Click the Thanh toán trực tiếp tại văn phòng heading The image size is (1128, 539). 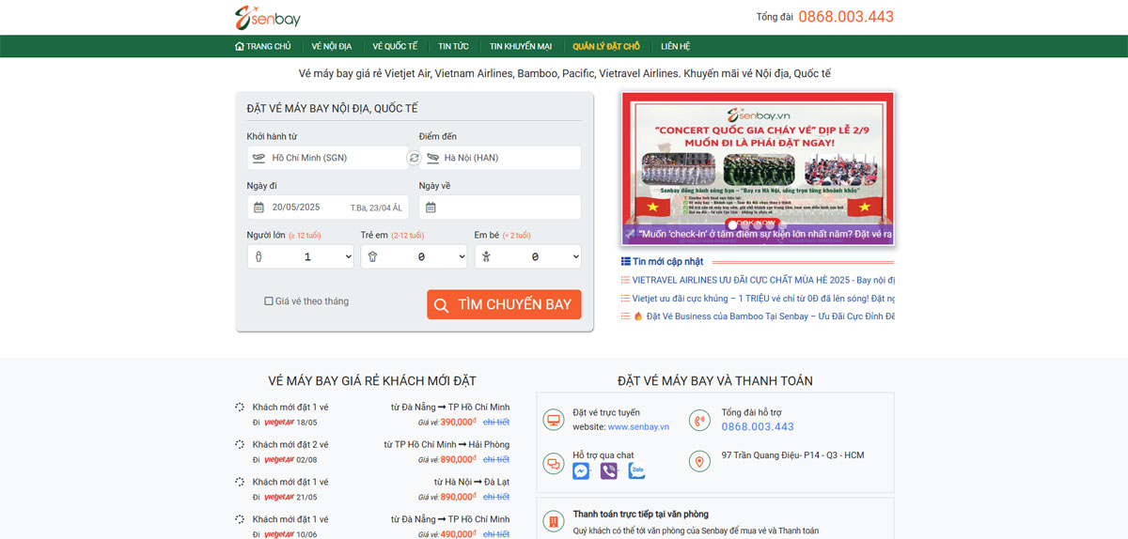(641, 514)
